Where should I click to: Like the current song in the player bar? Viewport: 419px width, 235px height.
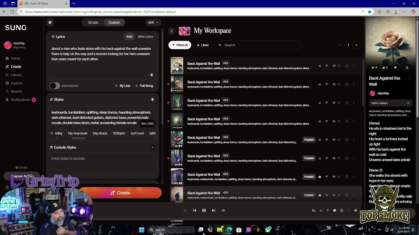321,211
